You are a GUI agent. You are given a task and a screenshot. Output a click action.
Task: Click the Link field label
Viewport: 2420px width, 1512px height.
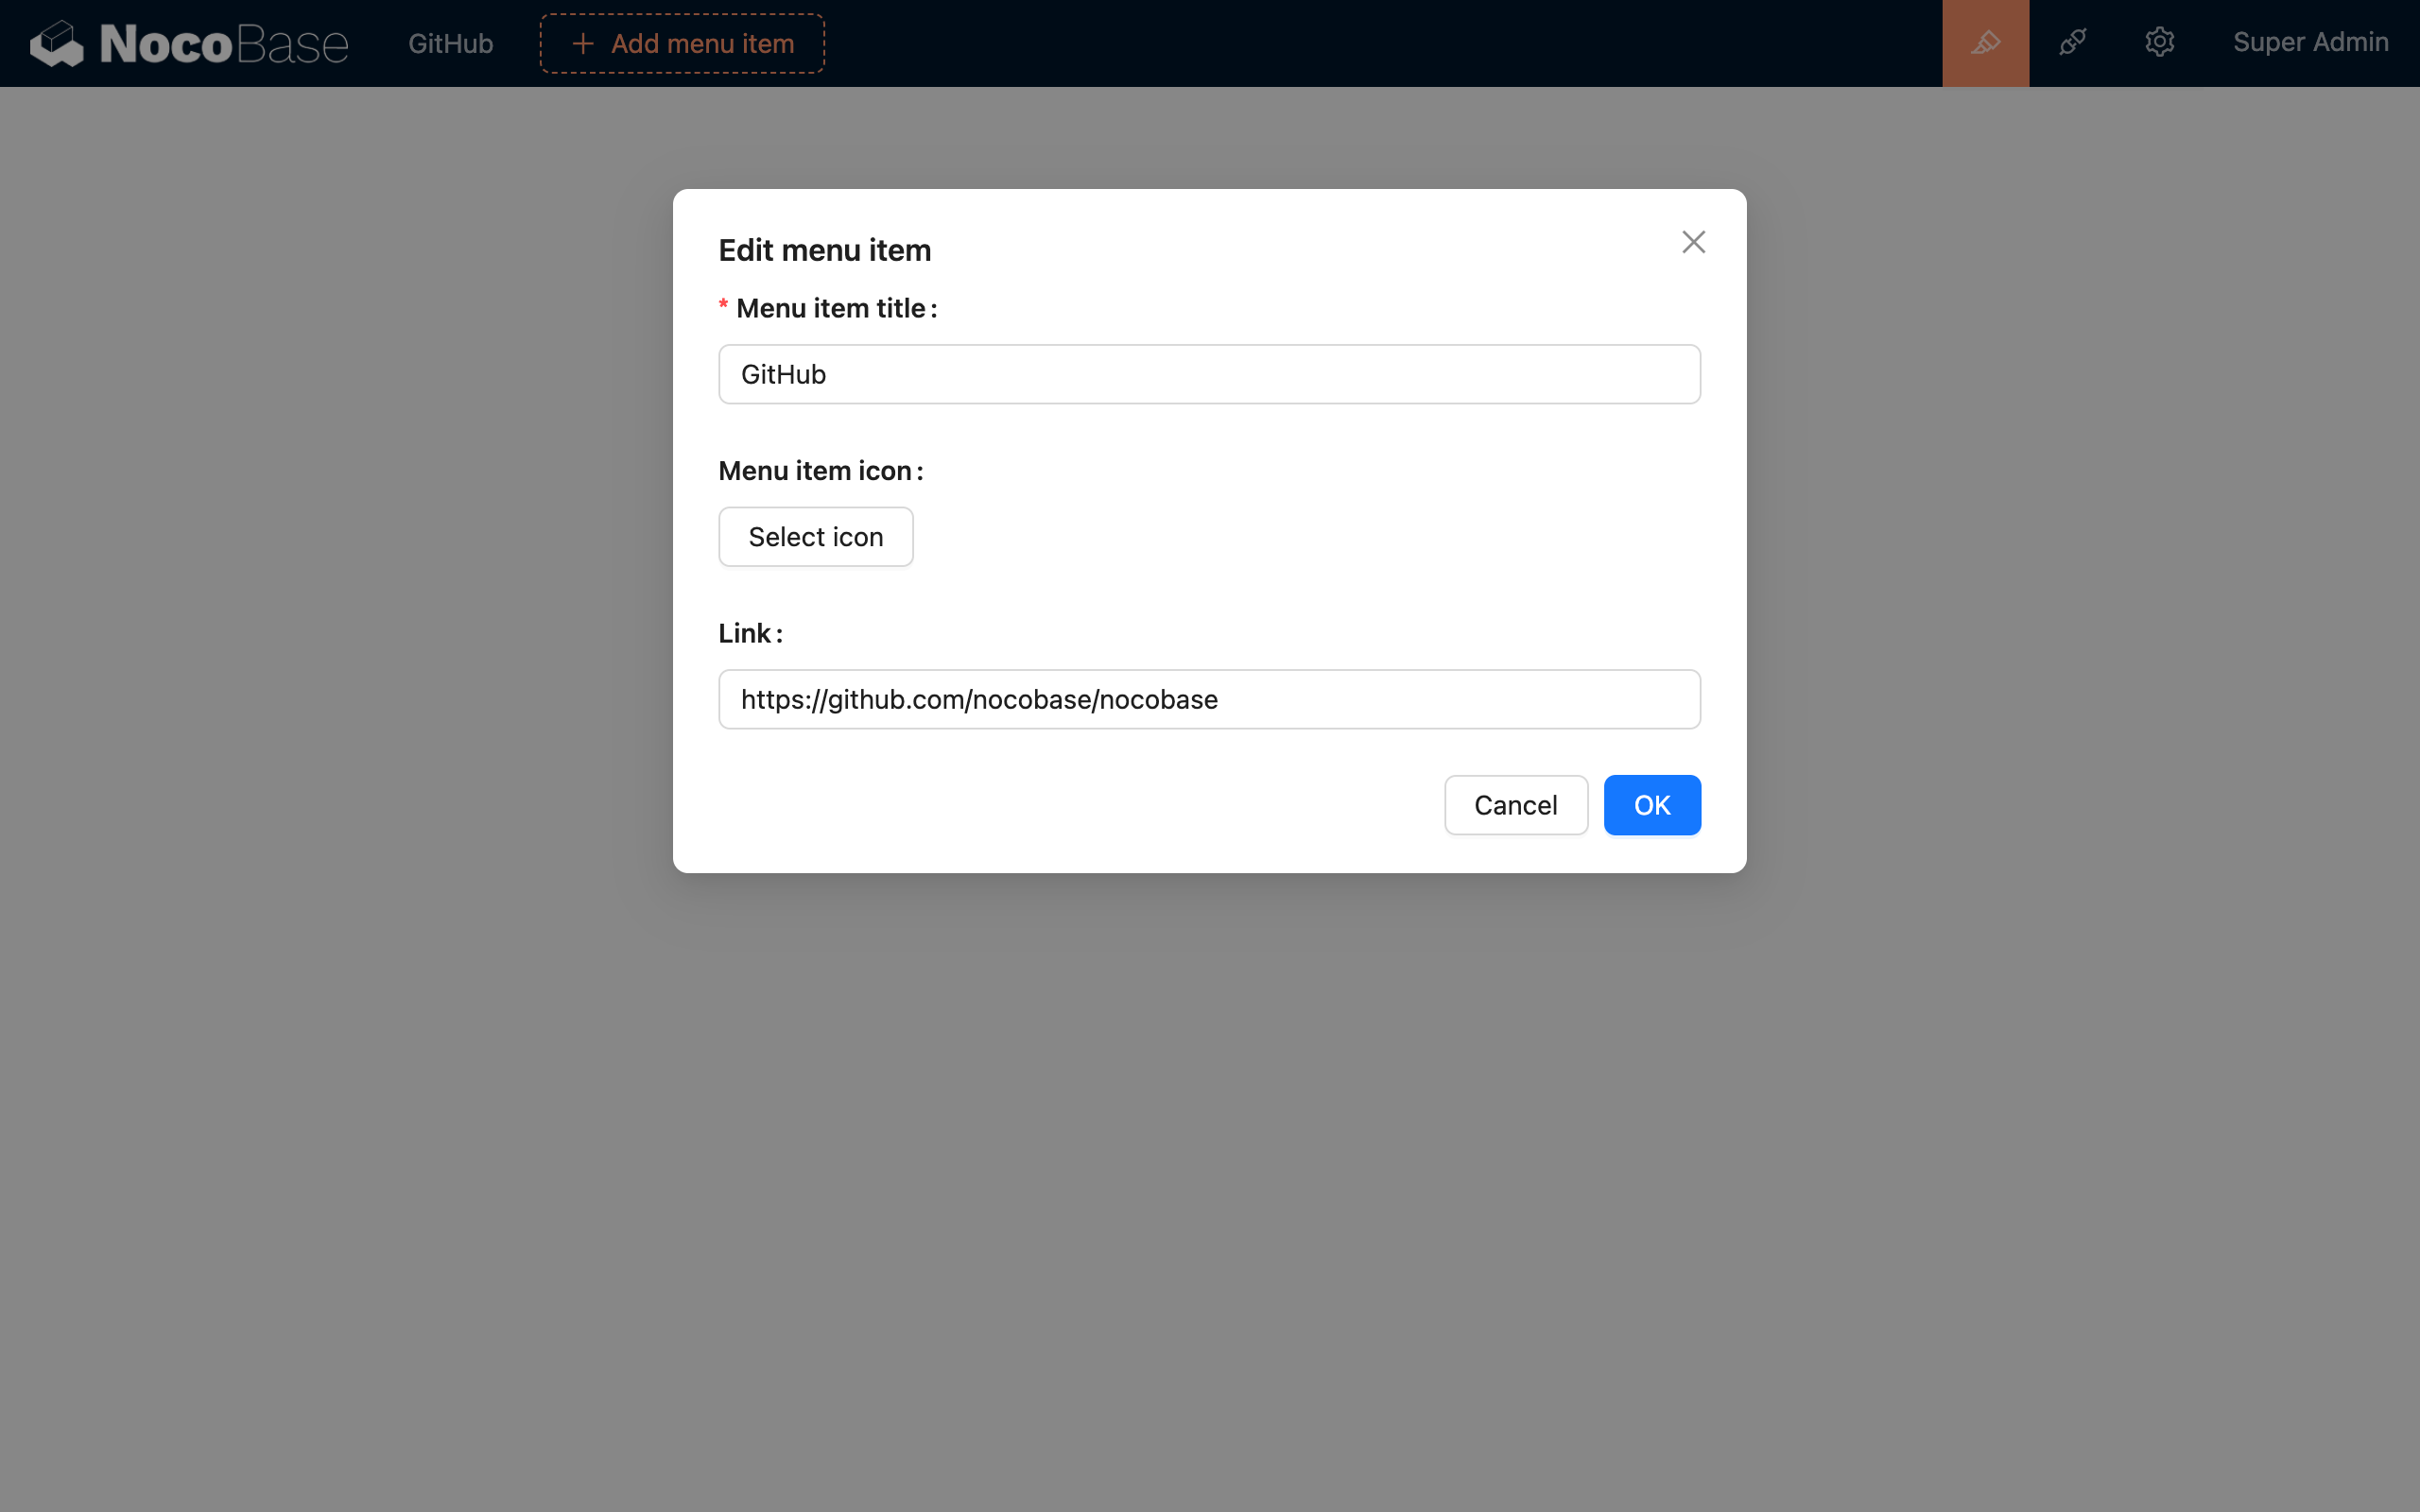pyautogui.click(x=745, y=633)
